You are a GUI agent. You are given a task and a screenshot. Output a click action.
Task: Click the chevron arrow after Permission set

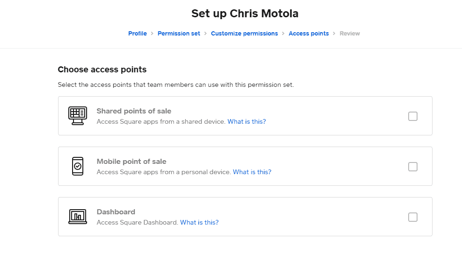pos(205,34)
